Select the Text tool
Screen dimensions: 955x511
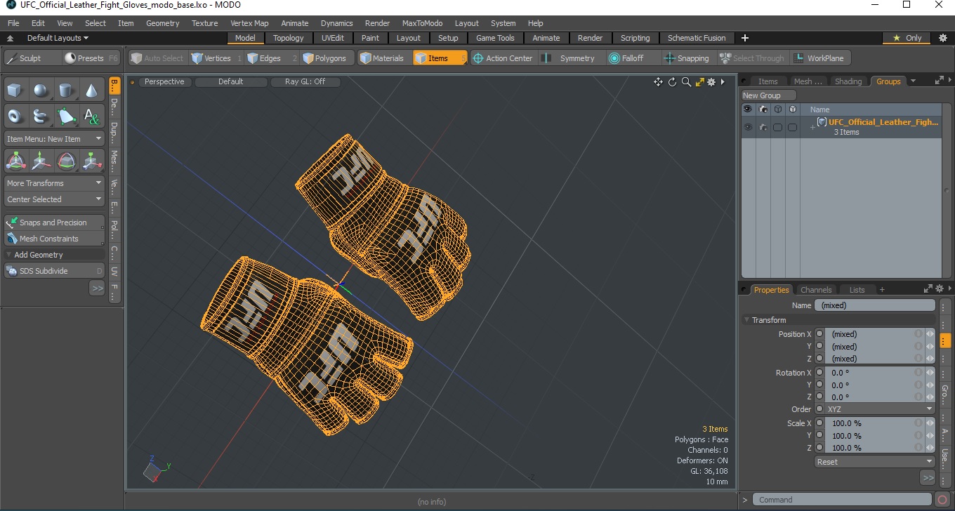(91, 116)
